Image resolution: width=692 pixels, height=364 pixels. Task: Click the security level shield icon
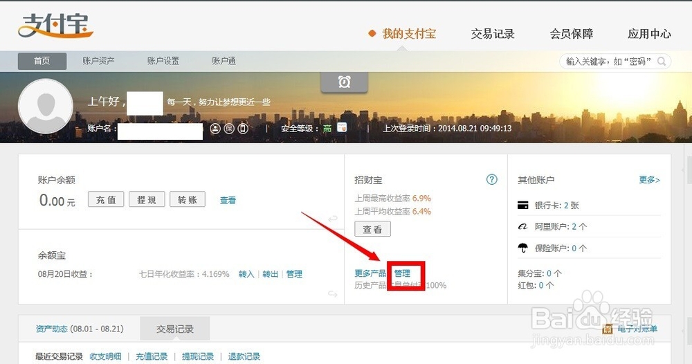(x=342, y=127)
